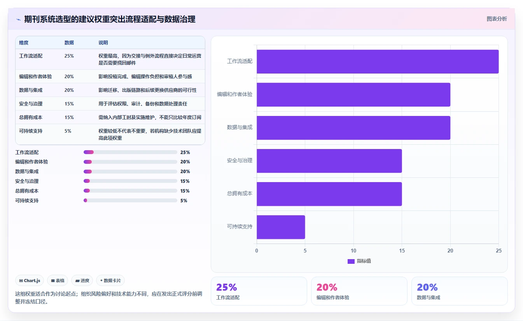Click the 编辑和作者体验 progress bar
This screenshot has height=321, width=523.
point(130,162)
